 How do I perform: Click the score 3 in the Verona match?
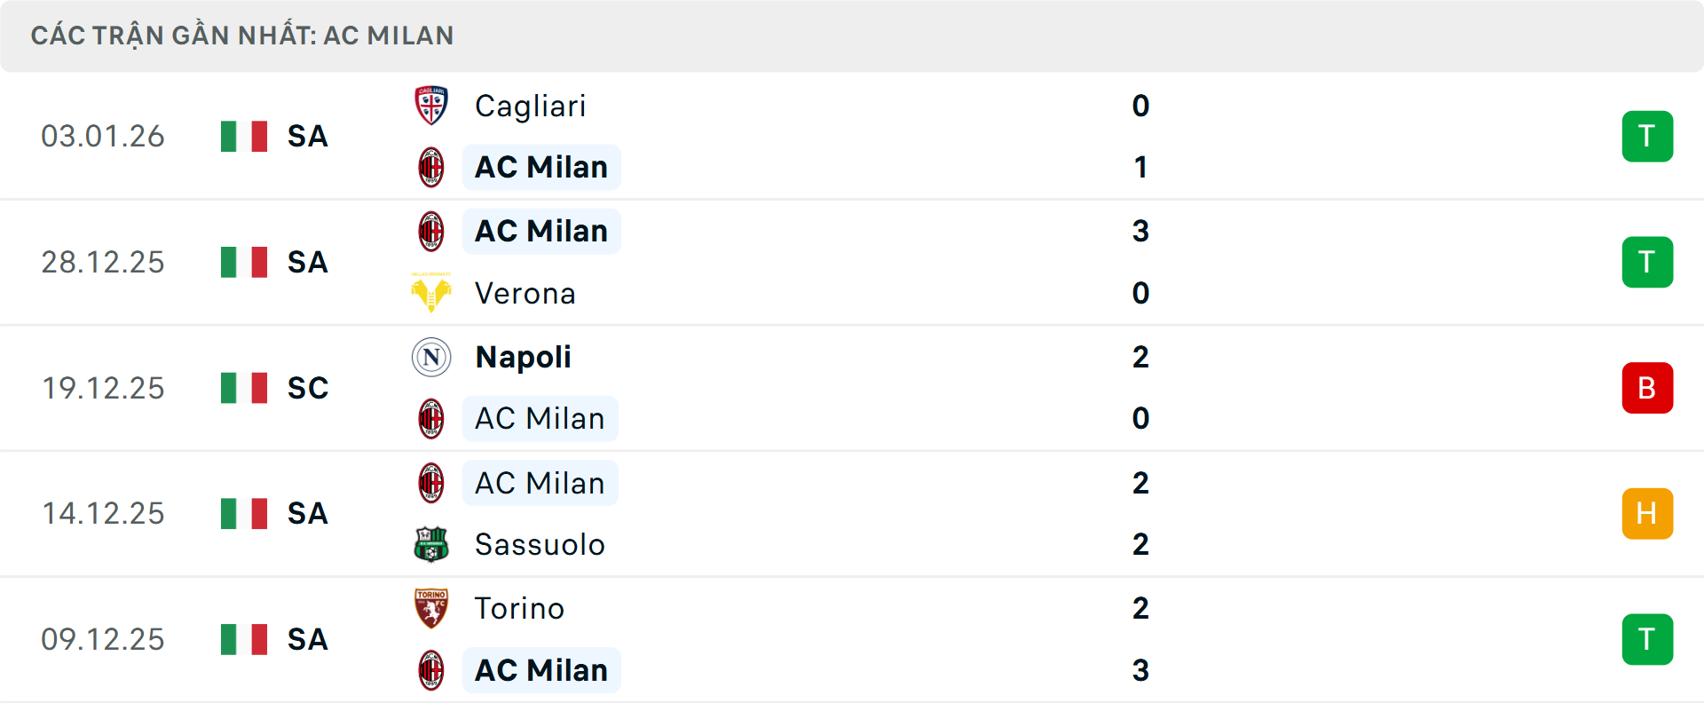[x=1140, y=231]
